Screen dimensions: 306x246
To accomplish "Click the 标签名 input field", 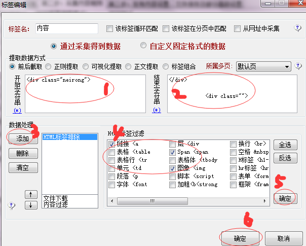I will (67, 28).
